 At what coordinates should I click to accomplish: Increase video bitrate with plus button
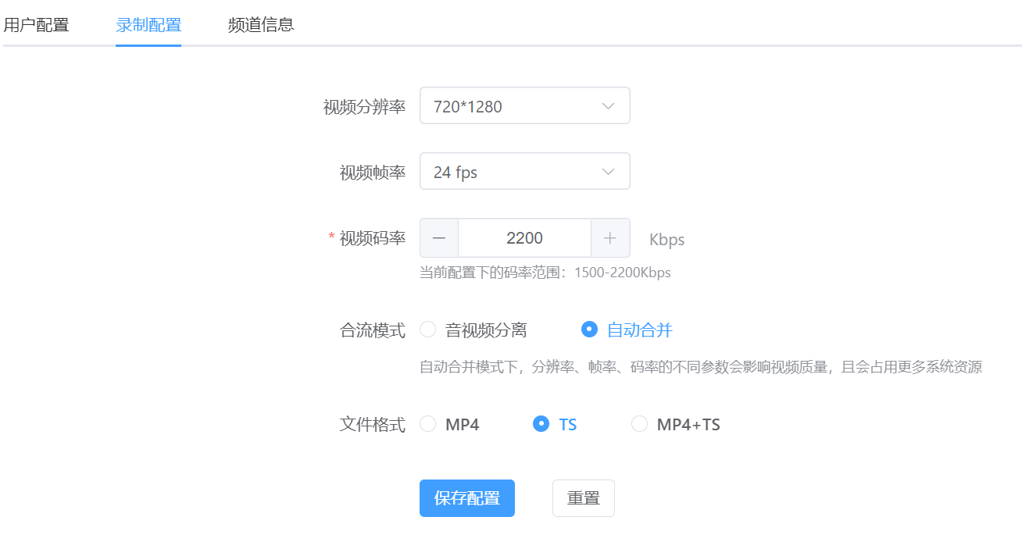point(610,238)
